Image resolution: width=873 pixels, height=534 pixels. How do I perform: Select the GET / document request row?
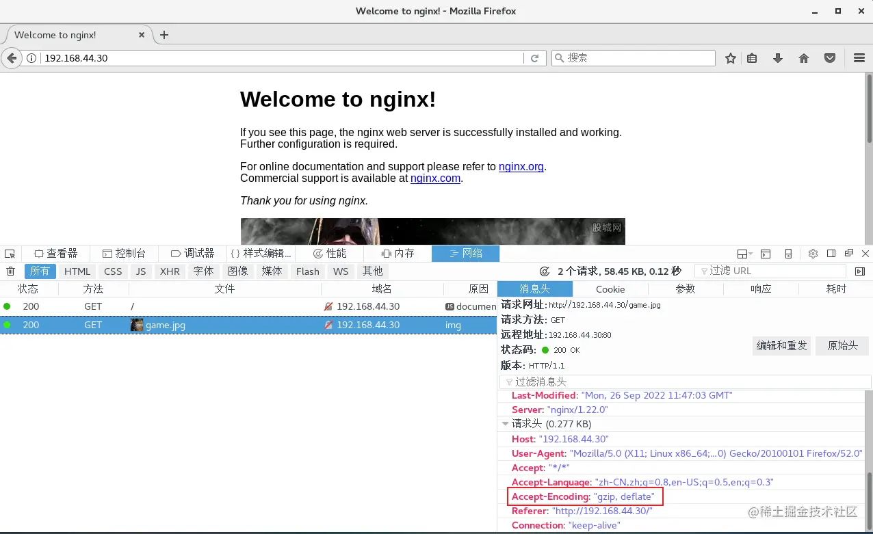point(248,307)
